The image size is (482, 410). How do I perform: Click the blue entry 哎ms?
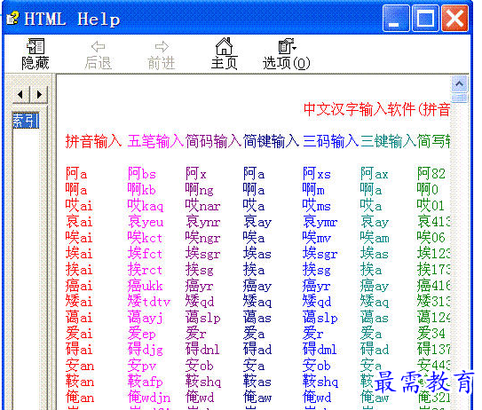pos(317,205)
